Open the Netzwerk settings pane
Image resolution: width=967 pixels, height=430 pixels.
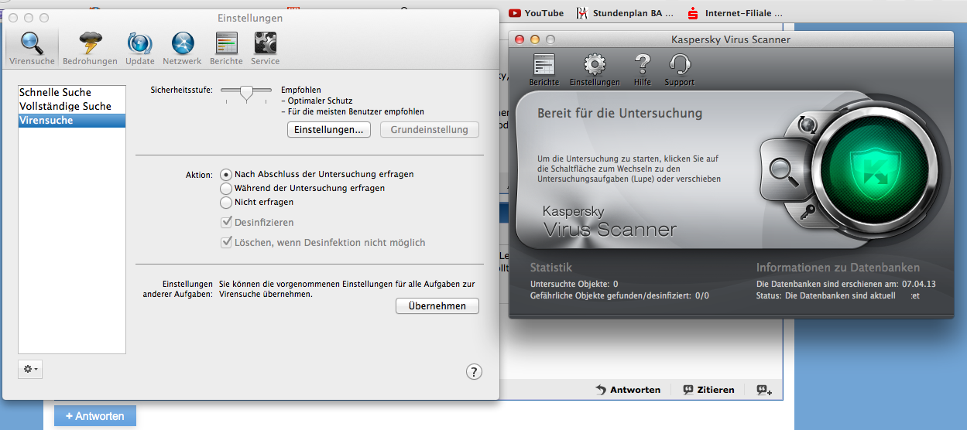point(182,49)
